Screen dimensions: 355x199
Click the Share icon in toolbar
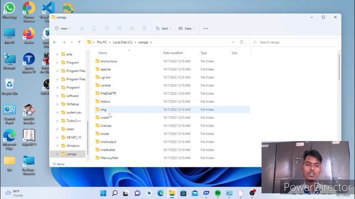(x=132, y=28)
